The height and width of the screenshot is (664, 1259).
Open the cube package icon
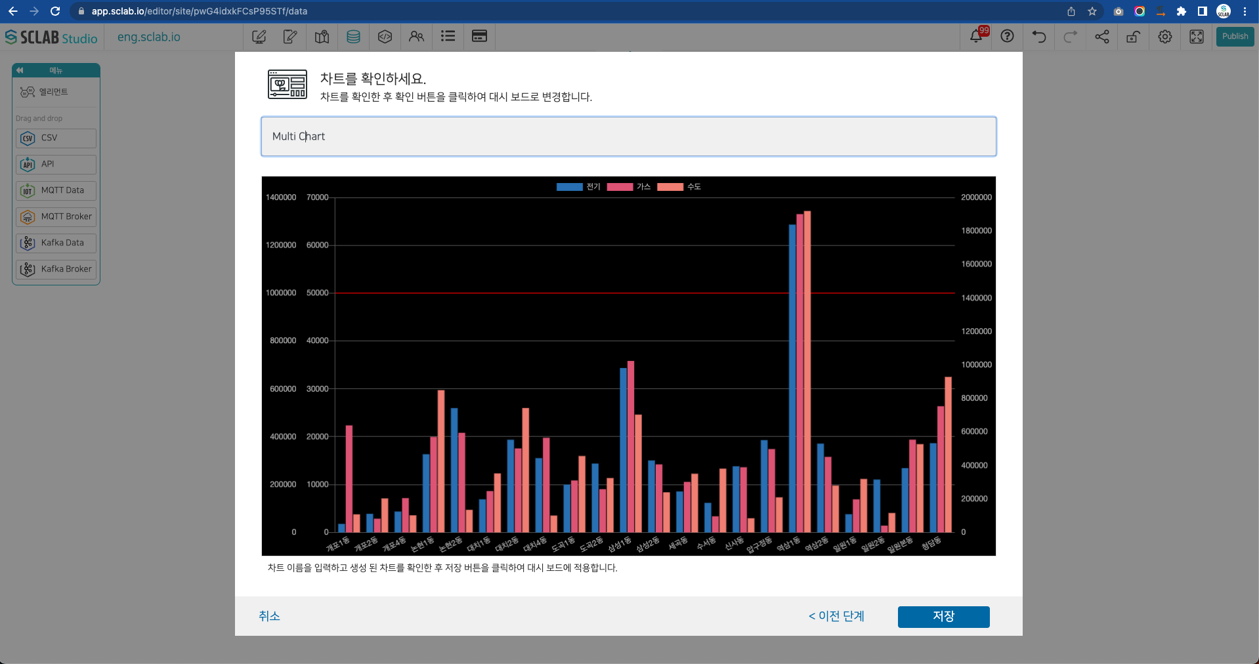(x=385, y=37)
